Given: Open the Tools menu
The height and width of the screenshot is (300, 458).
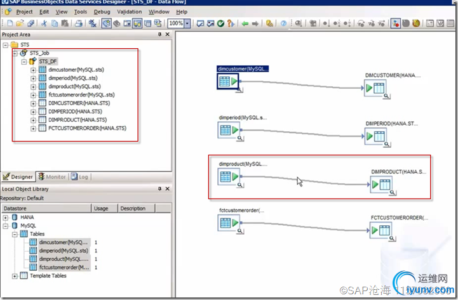Looking at the screenshot, I should point(80,11).
